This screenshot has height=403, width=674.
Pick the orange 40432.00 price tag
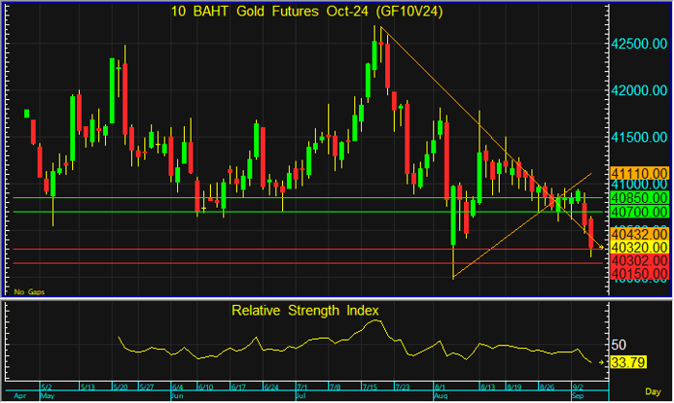637,234
